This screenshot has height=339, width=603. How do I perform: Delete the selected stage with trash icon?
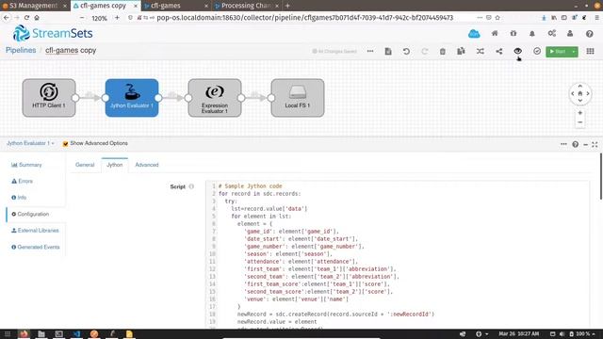pyautogui.click(x=443, y=51)
